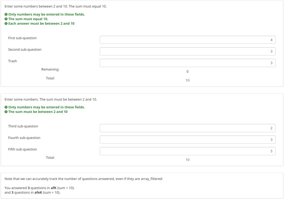Focus the First sub-question input field
284x199 pixels.
click(187, 40)
